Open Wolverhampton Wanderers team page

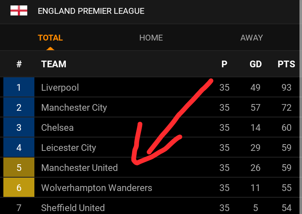[x=97, y=188]
